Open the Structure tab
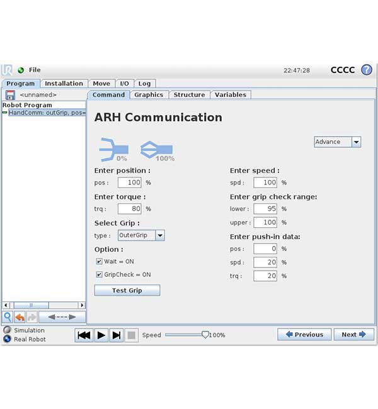This screenshot has width=378, height=409. pos(190,94)
